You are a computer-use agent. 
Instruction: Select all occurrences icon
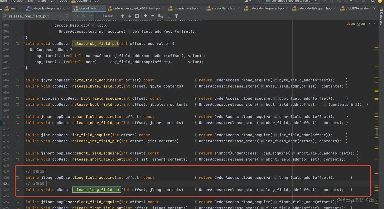pos(161,16)
